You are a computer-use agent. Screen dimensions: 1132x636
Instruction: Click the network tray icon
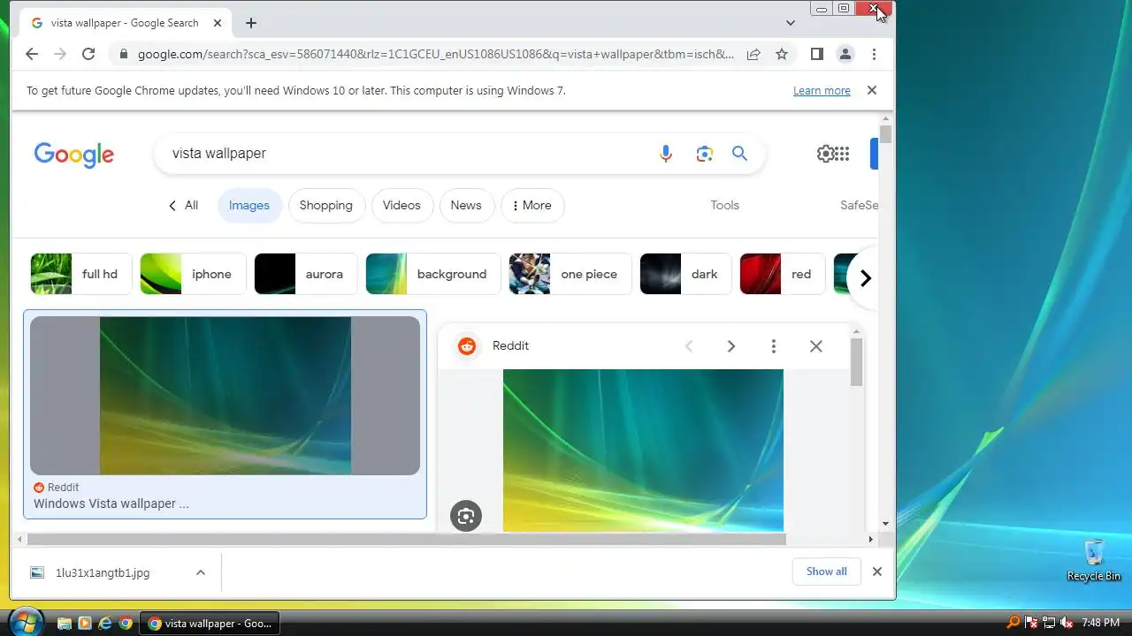click(x=1049, y=623)
